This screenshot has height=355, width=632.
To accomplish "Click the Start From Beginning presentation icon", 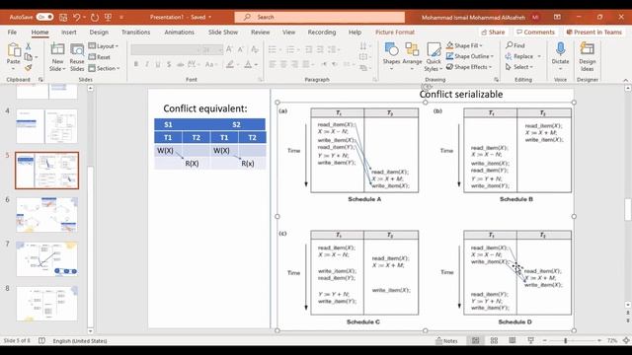I will [108, 17].
